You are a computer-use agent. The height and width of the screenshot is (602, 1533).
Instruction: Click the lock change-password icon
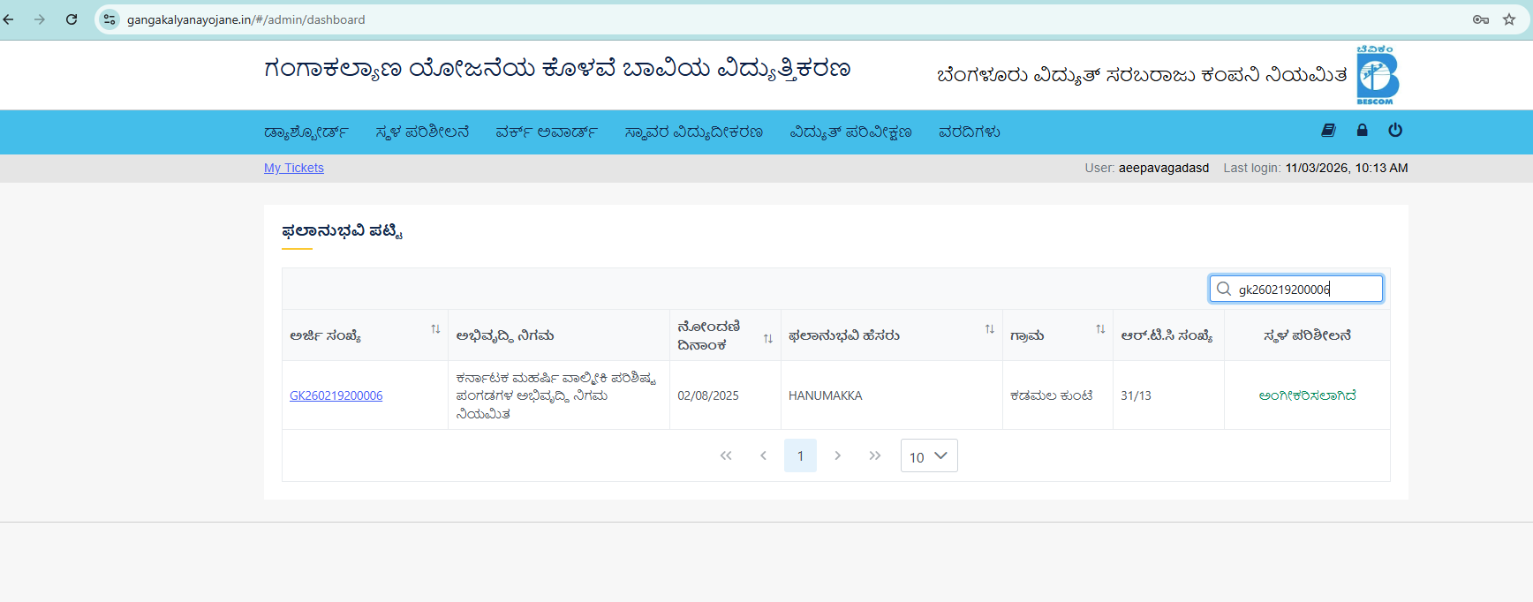(x=1362, y=131)
